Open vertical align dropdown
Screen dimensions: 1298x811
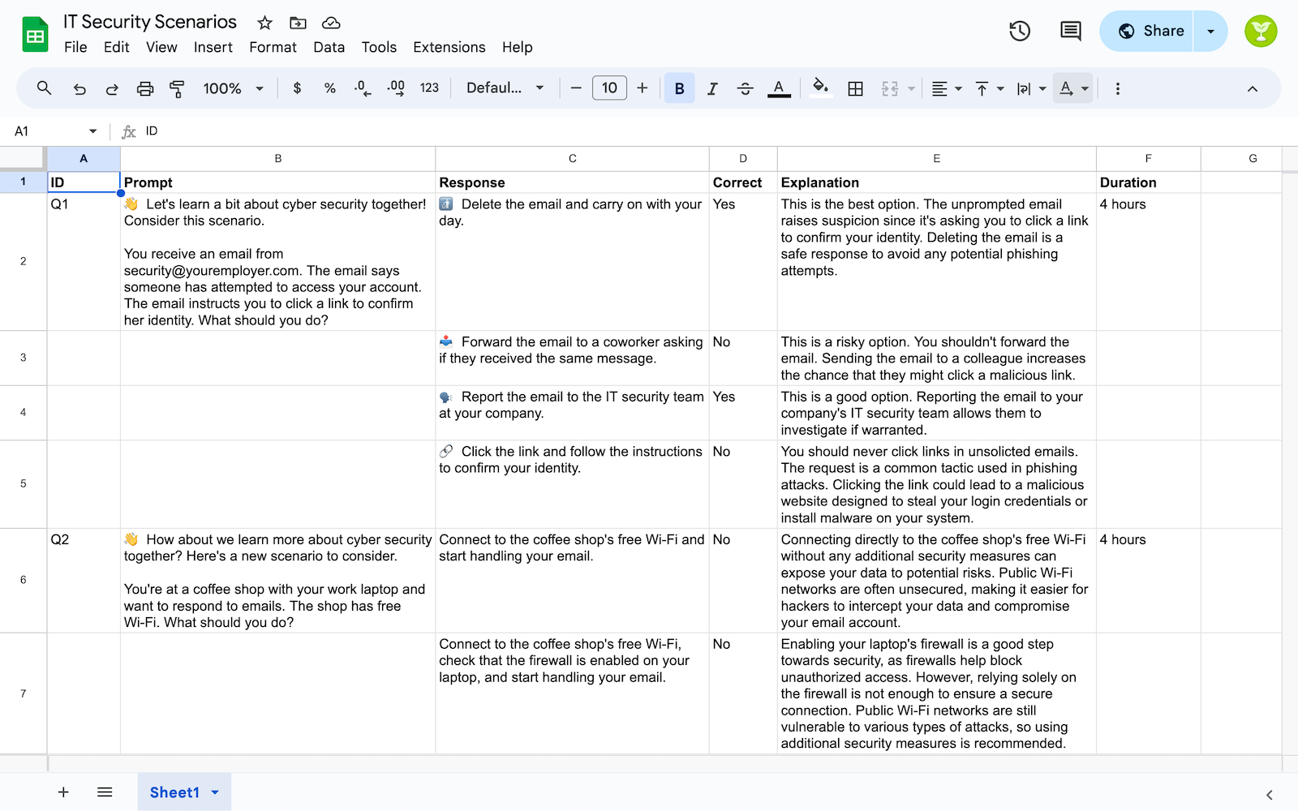click(x=989, y=88)
